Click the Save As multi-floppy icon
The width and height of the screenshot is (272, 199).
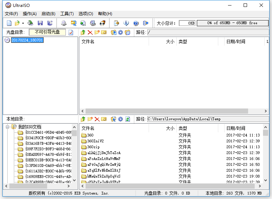click(x=50, y=23)
